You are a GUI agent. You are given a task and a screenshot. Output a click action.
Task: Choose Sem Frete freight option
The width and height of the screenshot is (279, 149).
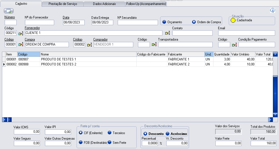[x=110, y=143]
